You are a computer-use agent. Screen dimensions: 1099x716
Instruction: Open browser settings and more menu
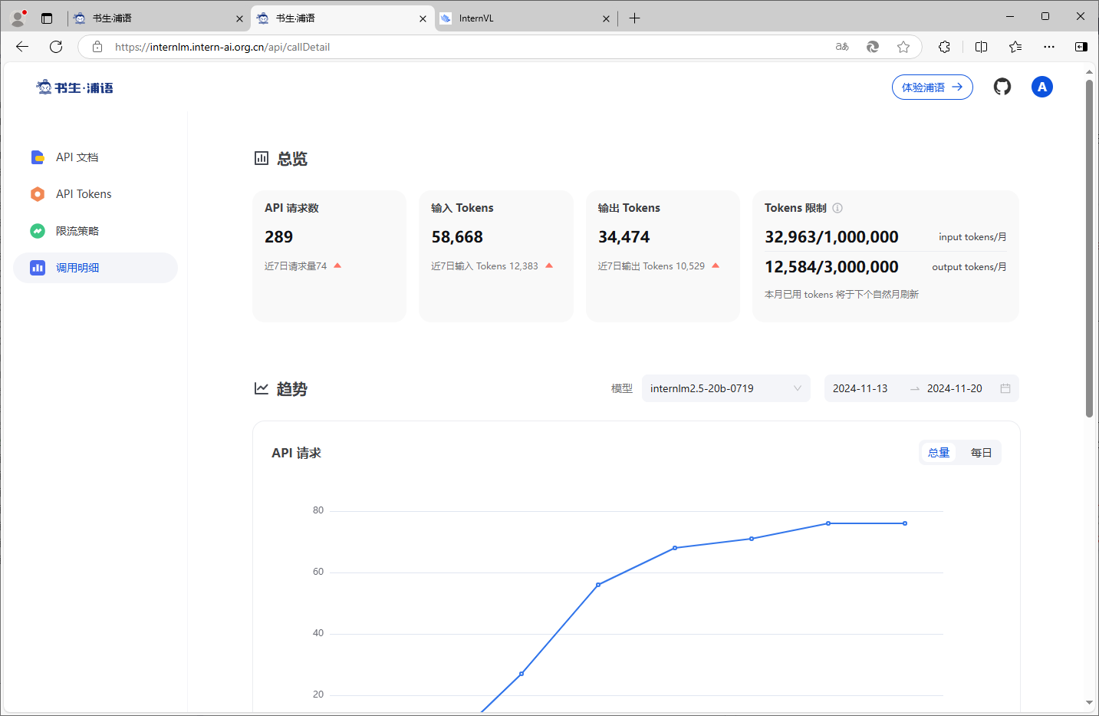pyautogui.click(x=1049, y=47)
